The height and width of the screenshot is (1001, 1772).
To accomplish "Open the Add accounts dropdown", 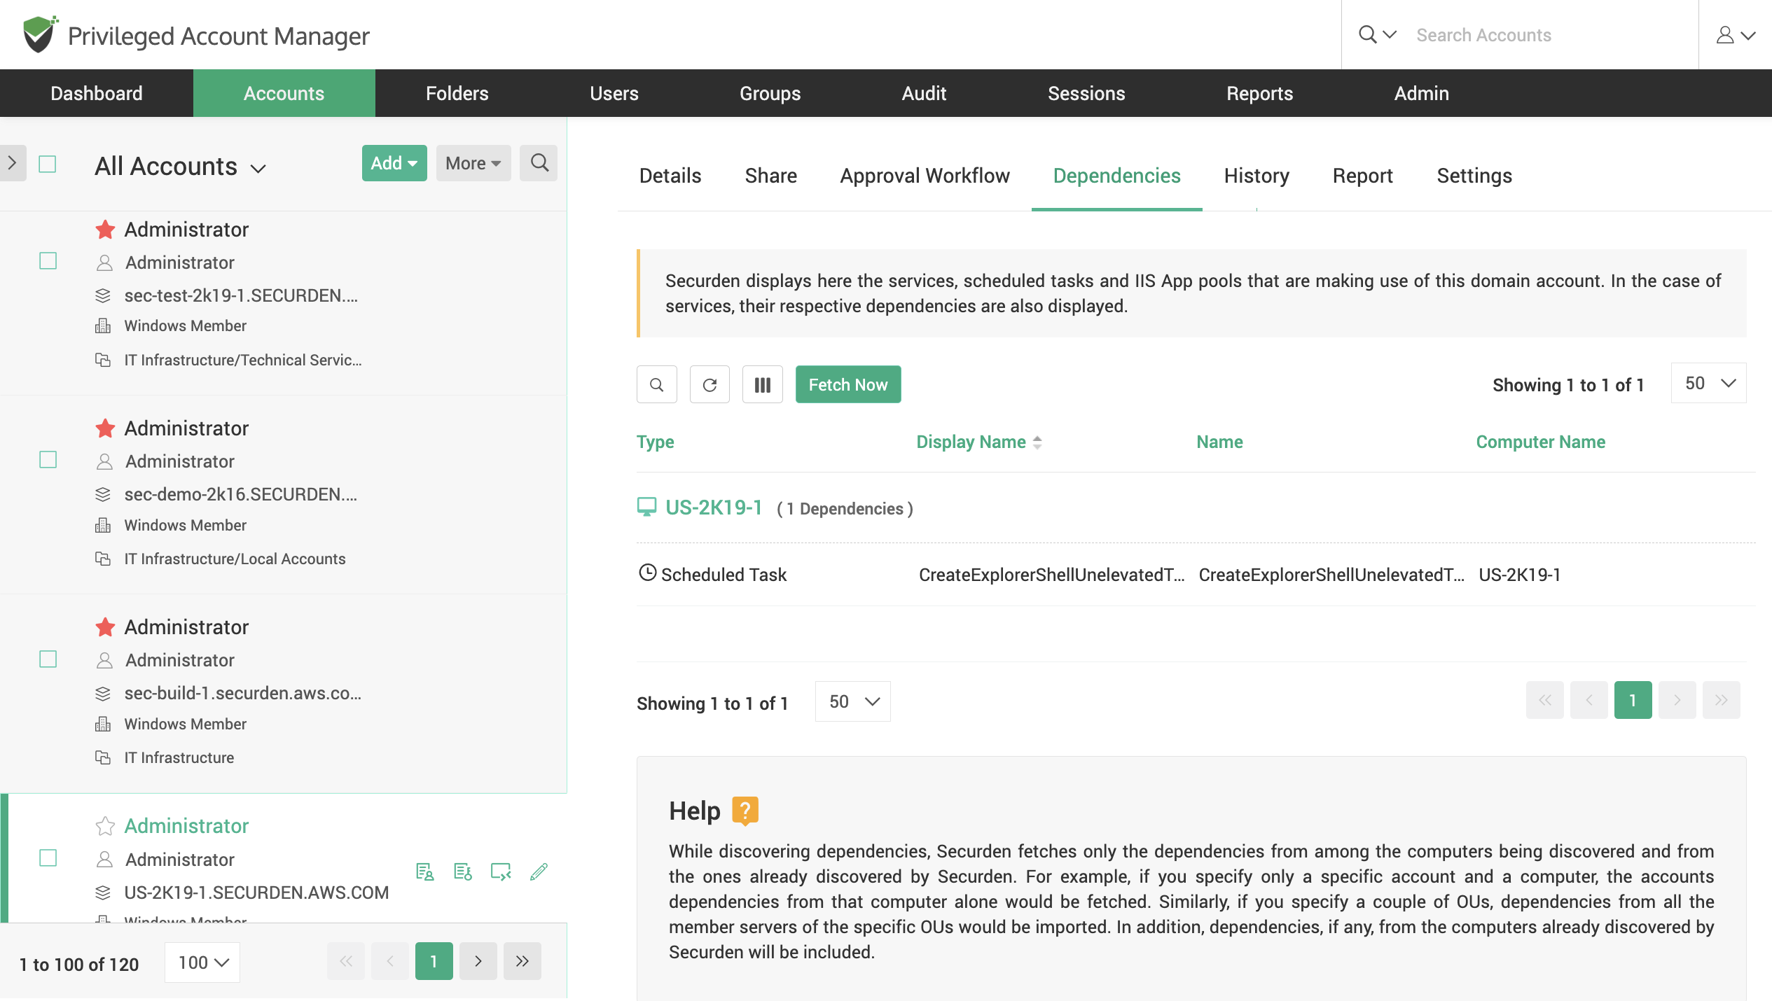I will pos(394,163).
